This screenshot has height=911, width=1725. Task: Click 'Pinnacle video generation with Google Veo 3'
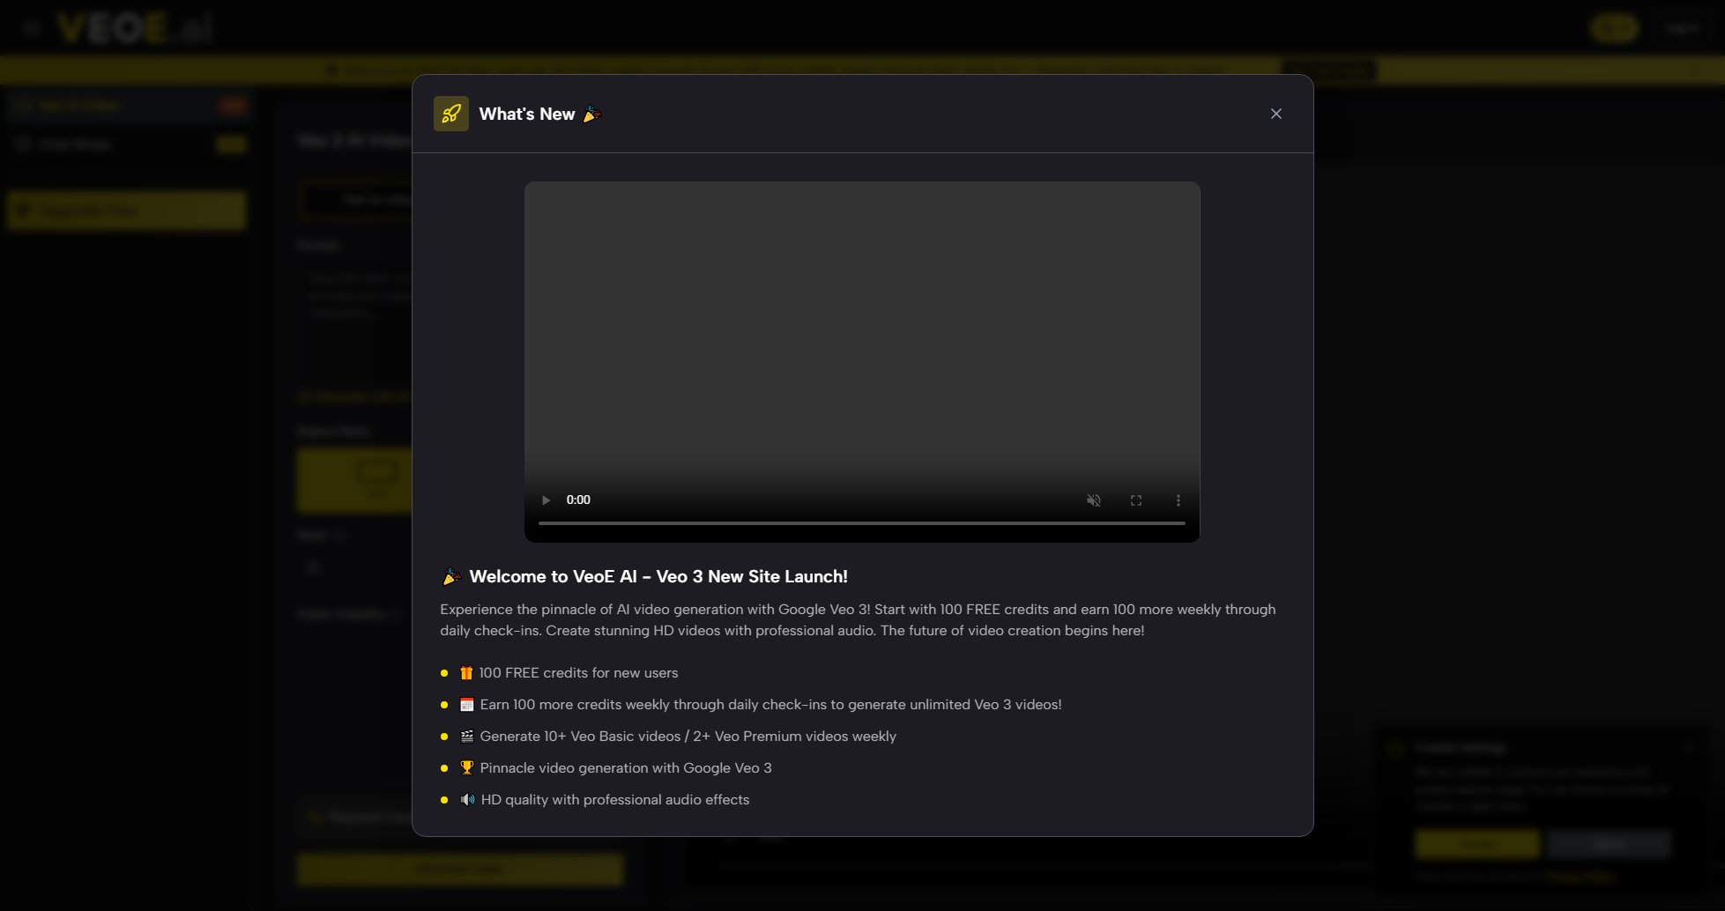(626, 767)
